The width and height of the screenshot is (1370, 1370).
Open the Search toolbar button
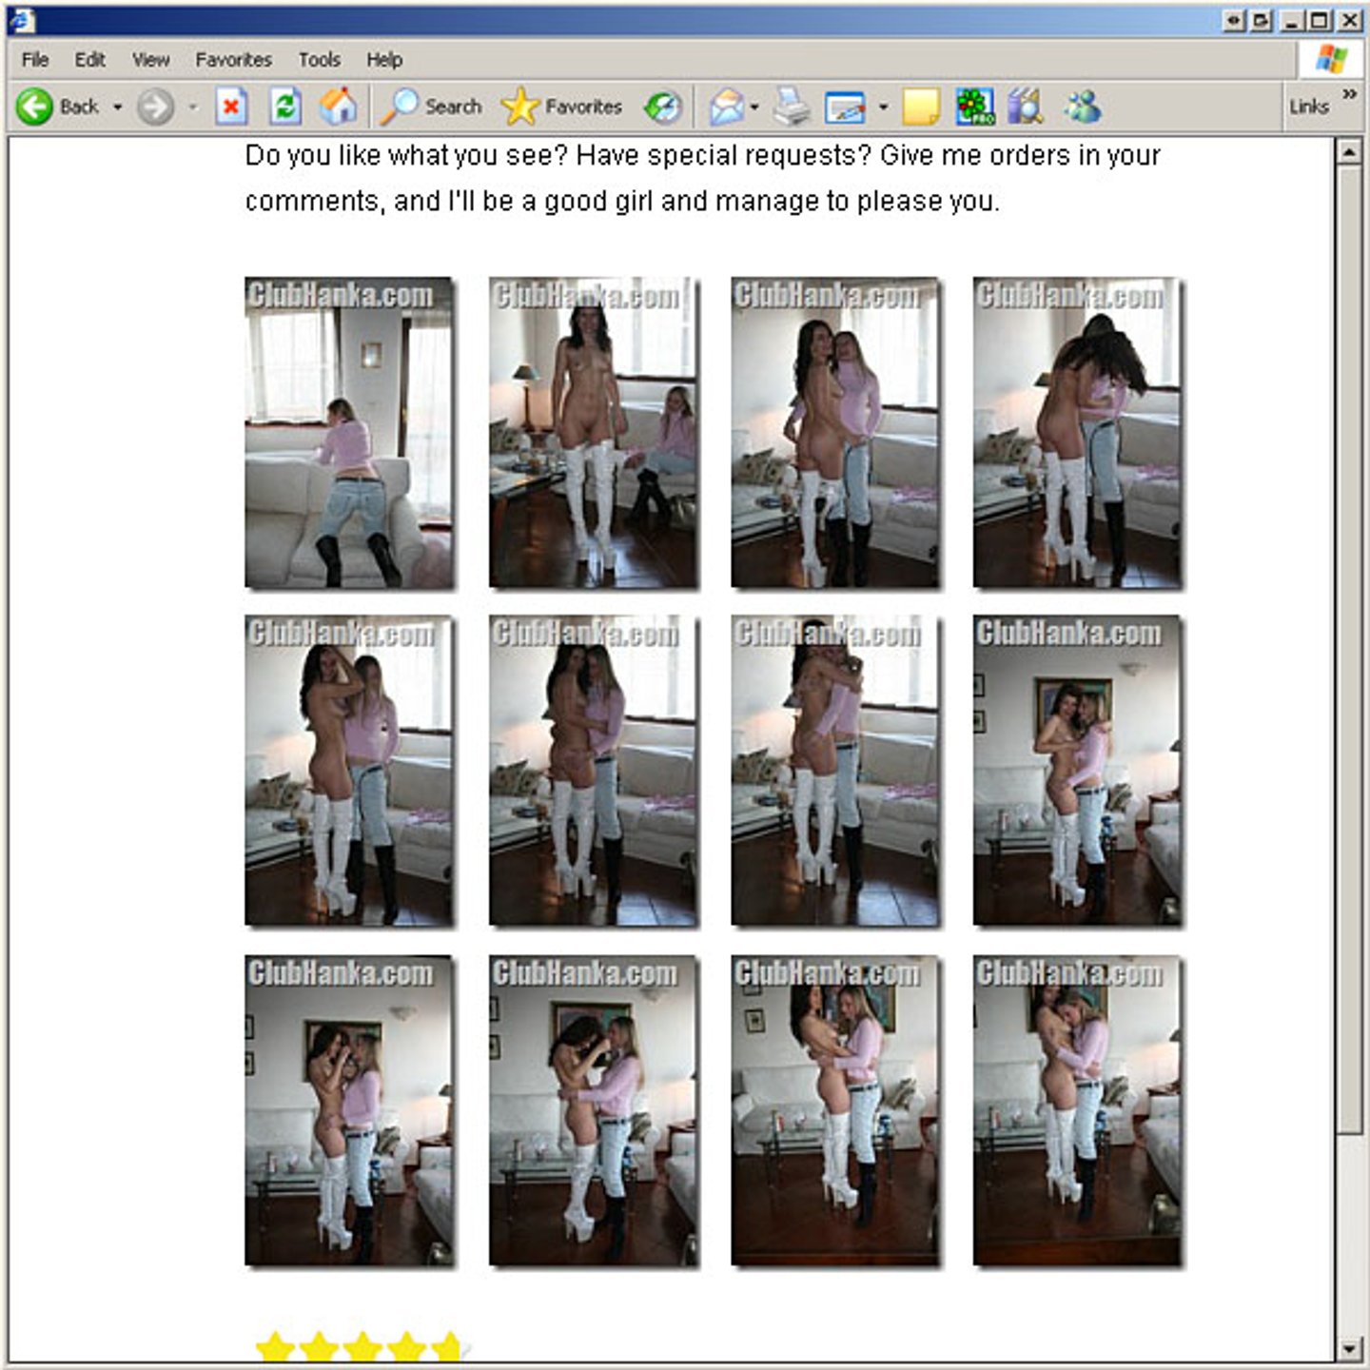pos(431,107)
